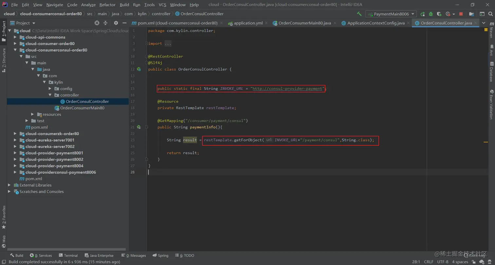The height and width of the screenshot is (265, 495).
Task: Open the Spring tool window
Action: pyautogui.click(x=160, y=256)
